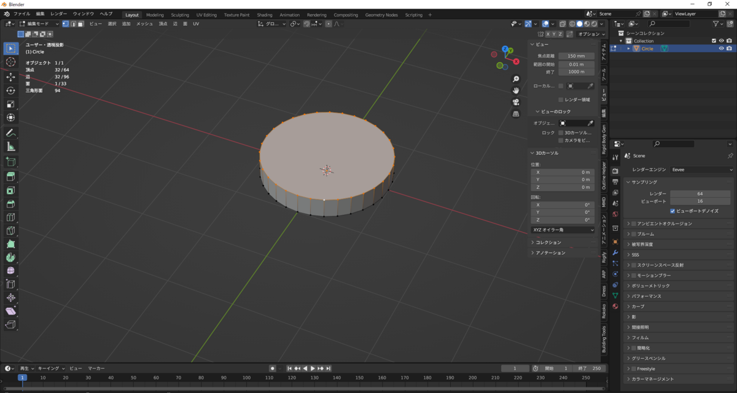Select the Inset Faces tool
This screenshot has width=737, height=393.
(10, 190)
